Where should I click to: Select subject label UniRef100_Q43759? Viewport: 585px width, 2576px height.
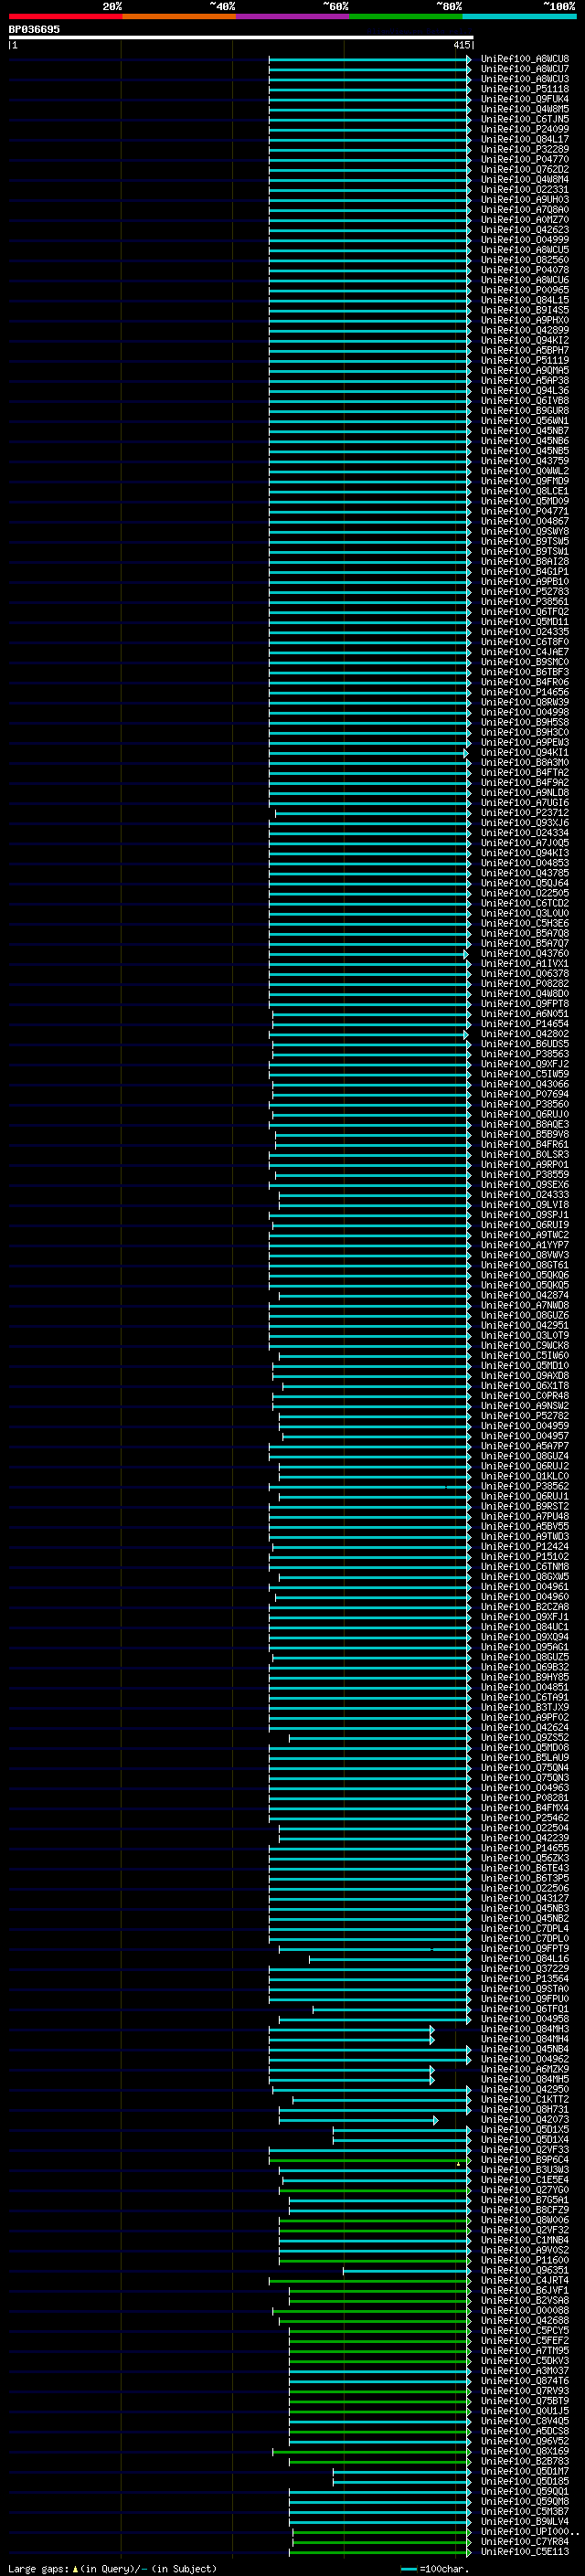[525, 461]
